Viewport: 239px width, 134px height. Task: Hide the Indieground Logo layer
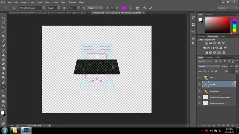point(199,103)
